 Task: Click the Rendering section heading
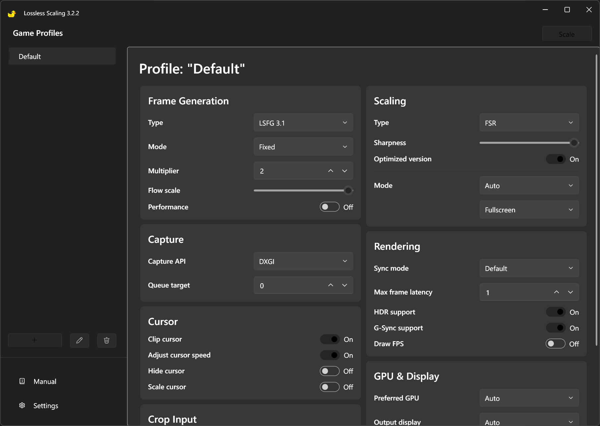pyautogui.click(x=397, y=246)
